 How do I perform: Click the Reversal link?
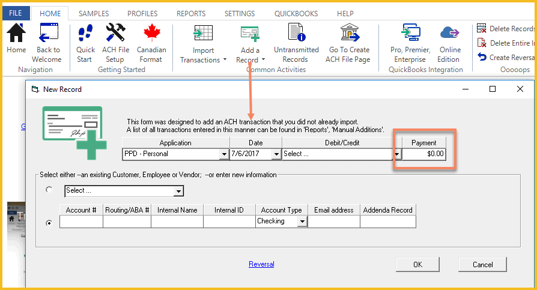click(x=261, y=264)
